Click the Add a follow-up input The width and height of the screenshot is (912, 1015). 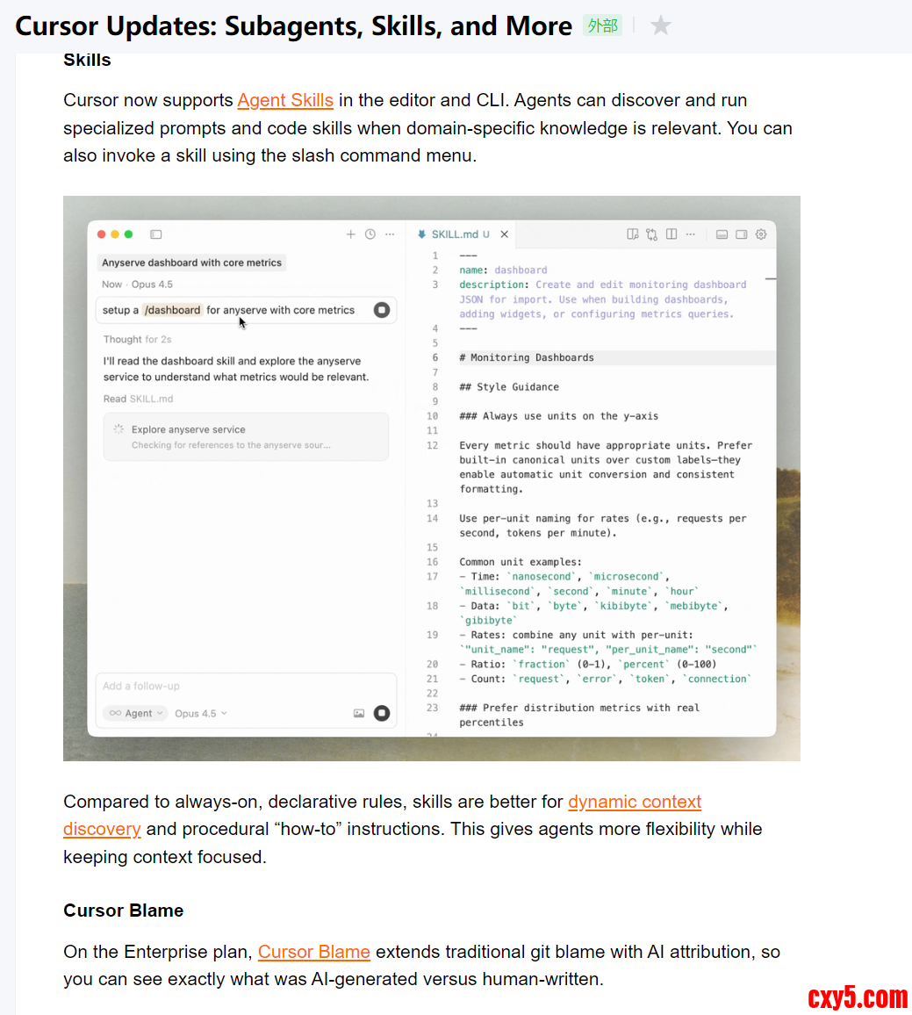point(246,686)
